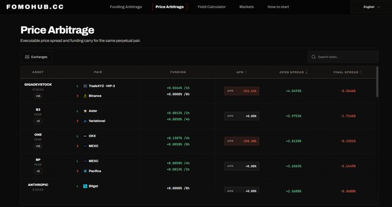Image resolution: width=392 pixels, height=207 pixels.
Task: Click the Pair column header
Action: tap(98, 72)
